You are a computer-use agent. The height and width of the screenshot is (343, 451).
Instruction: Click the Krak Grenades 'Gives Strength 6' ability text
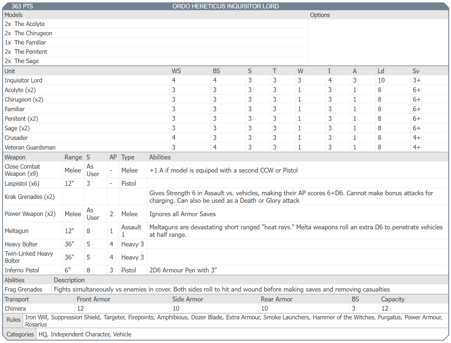click(x=291, y=197)
